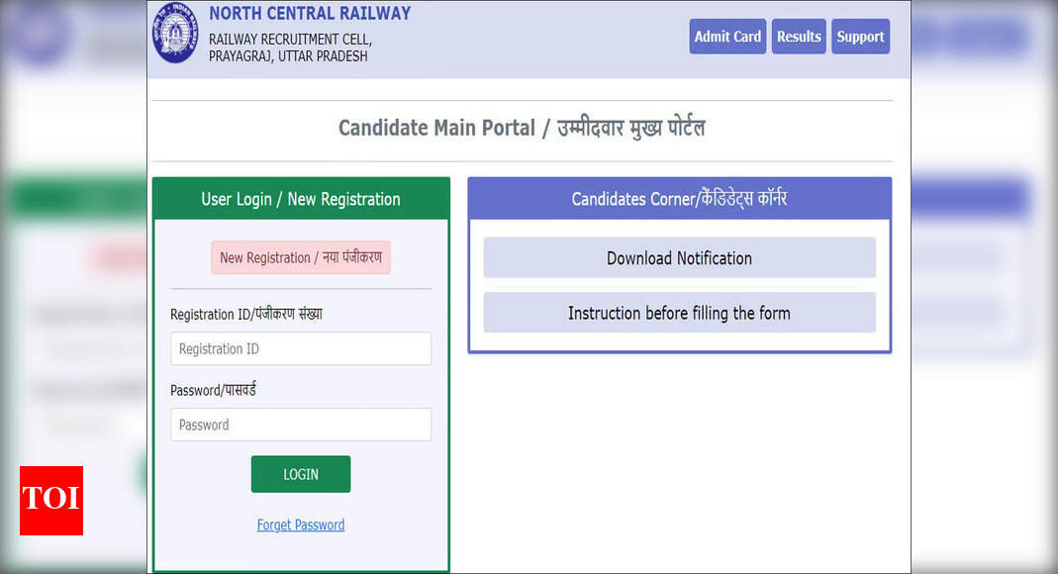The image size is (1058, 574).
Task: Click the Indian Railways emblem logo
Action: [175, 33]
